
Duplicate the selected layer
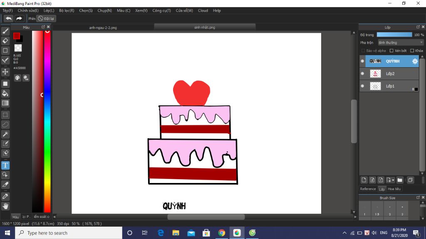[410, 180]
